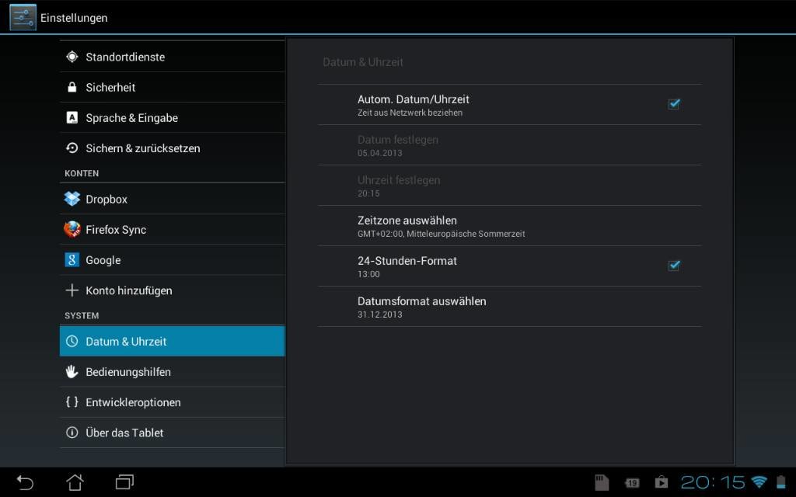Click the plus icon for Konto hinzufügen
Viewport: 796px width, 497px height.
[x=72, y=290]
